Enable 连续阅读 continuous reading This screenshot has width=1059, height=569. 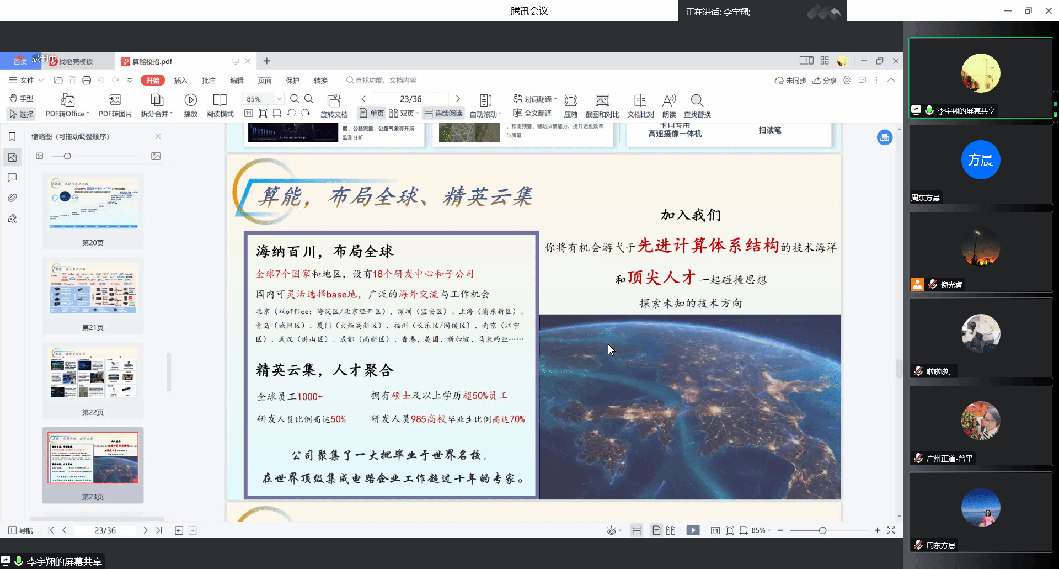443,114
